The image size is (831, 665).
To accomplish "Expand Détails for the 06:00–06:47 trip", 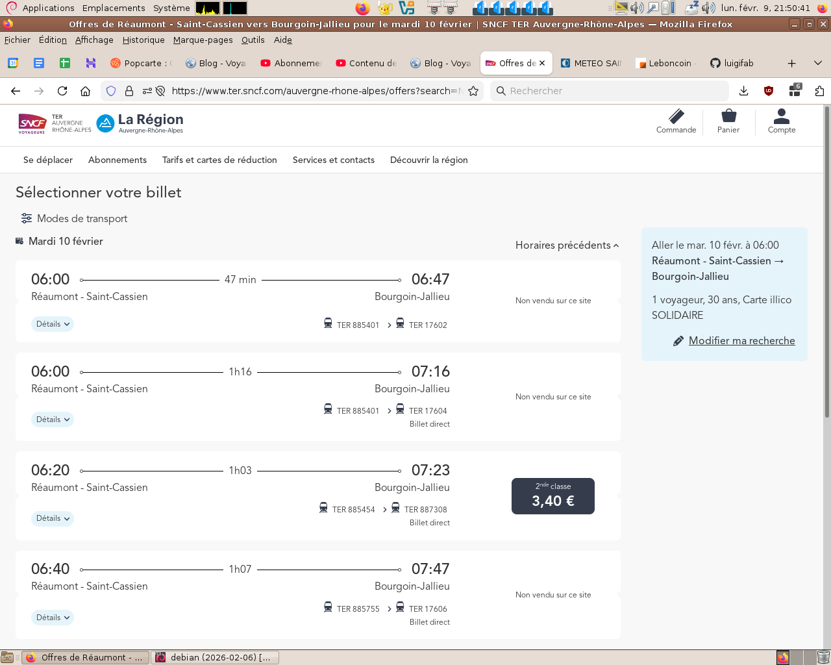I will point(53,324).
